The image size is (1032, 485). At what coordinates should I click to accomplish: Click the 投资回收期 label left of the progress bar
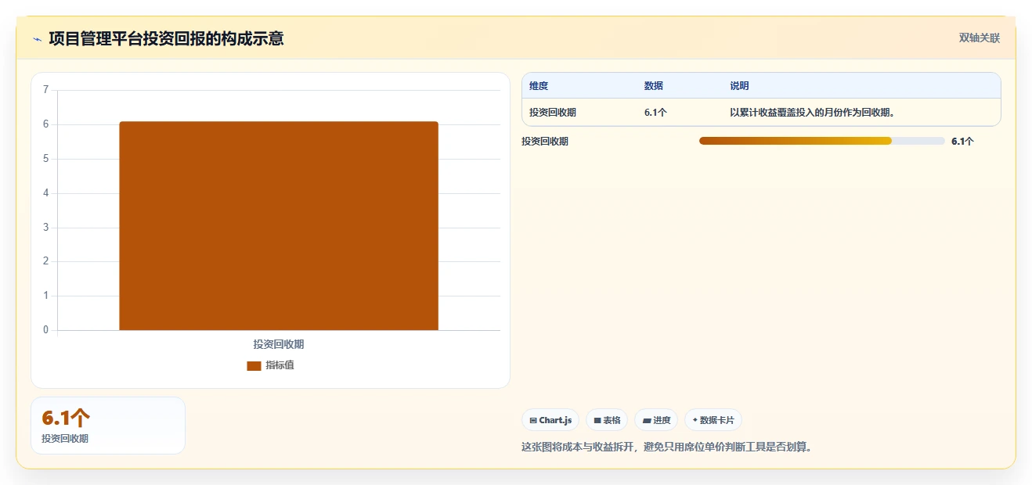(545, 142)
